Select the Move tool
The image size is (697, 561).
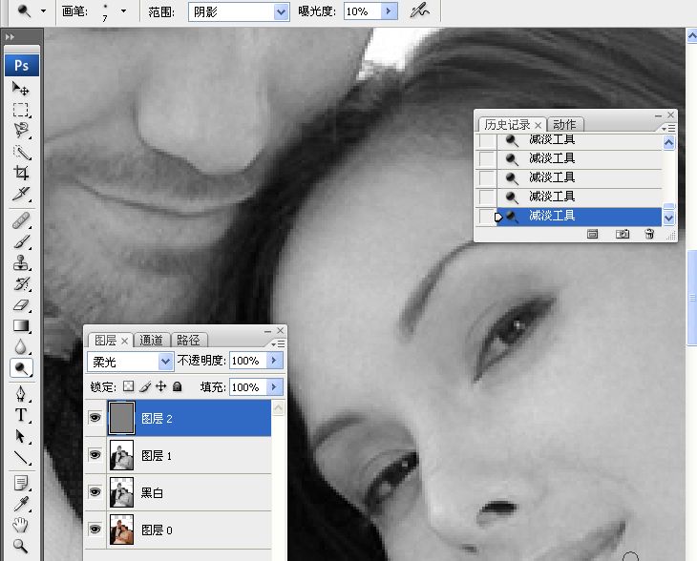20,88
